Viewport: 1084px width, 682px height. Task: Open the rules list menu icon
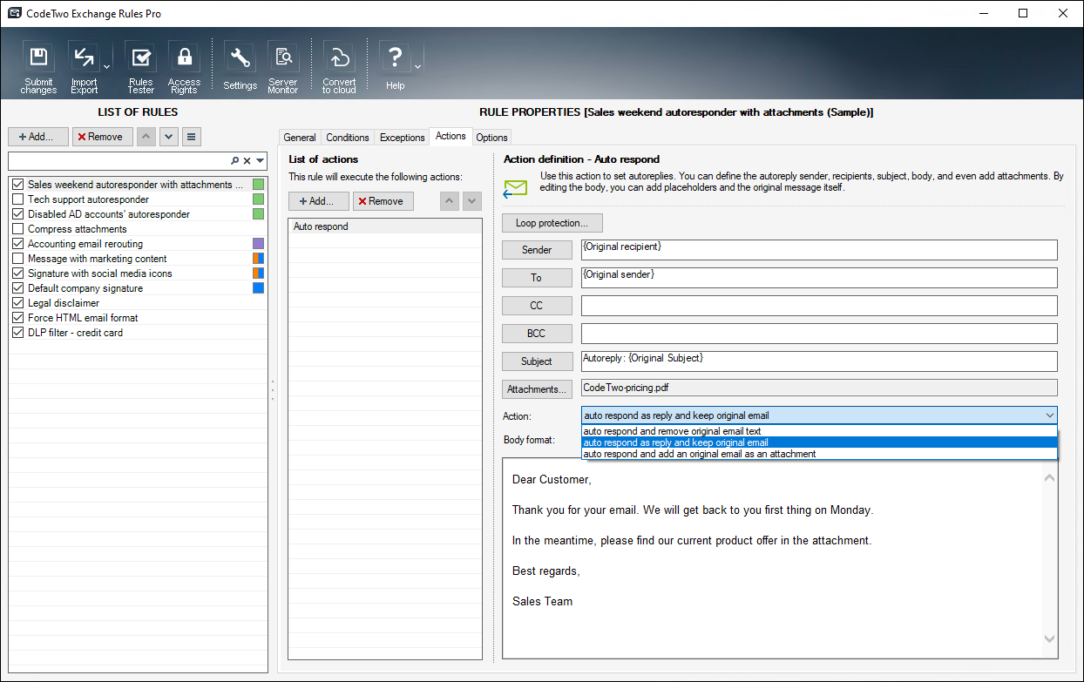(x=192, y=137)
